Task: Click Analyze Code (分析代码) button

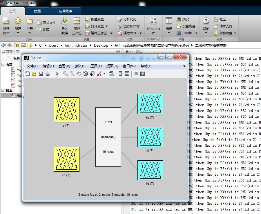Action: (127, 19)
